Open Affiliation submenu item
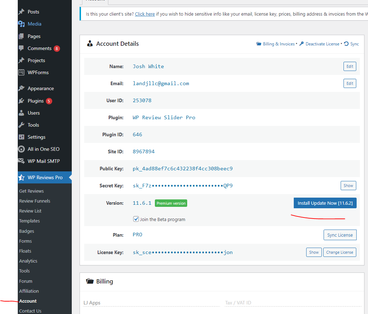This screenshot has height=314, width=368. tap(29, 291)
